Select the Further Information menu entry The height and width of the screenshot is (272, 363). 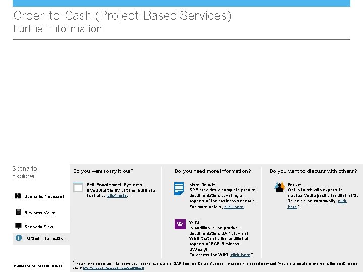41,238
